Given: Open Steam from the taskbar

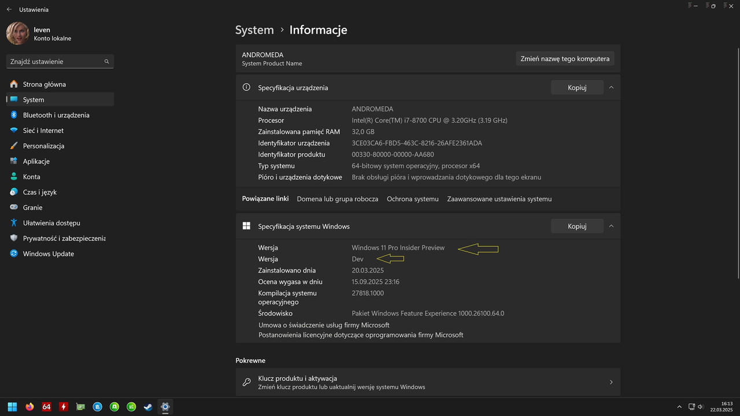Looking at the screenshot, I should 149,407.
